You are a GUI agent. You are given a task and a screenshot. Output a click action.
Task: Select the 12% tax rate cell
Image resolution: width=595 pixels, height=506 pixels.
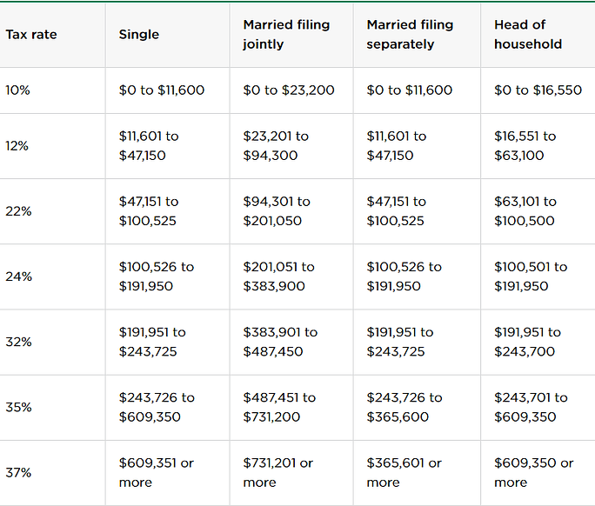[17, 146]
